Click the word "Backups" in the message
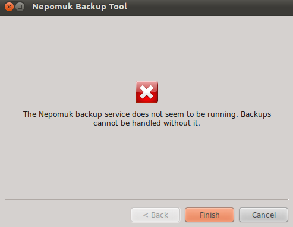Screen dimensions: 293x227 click(x=256, y=114)
